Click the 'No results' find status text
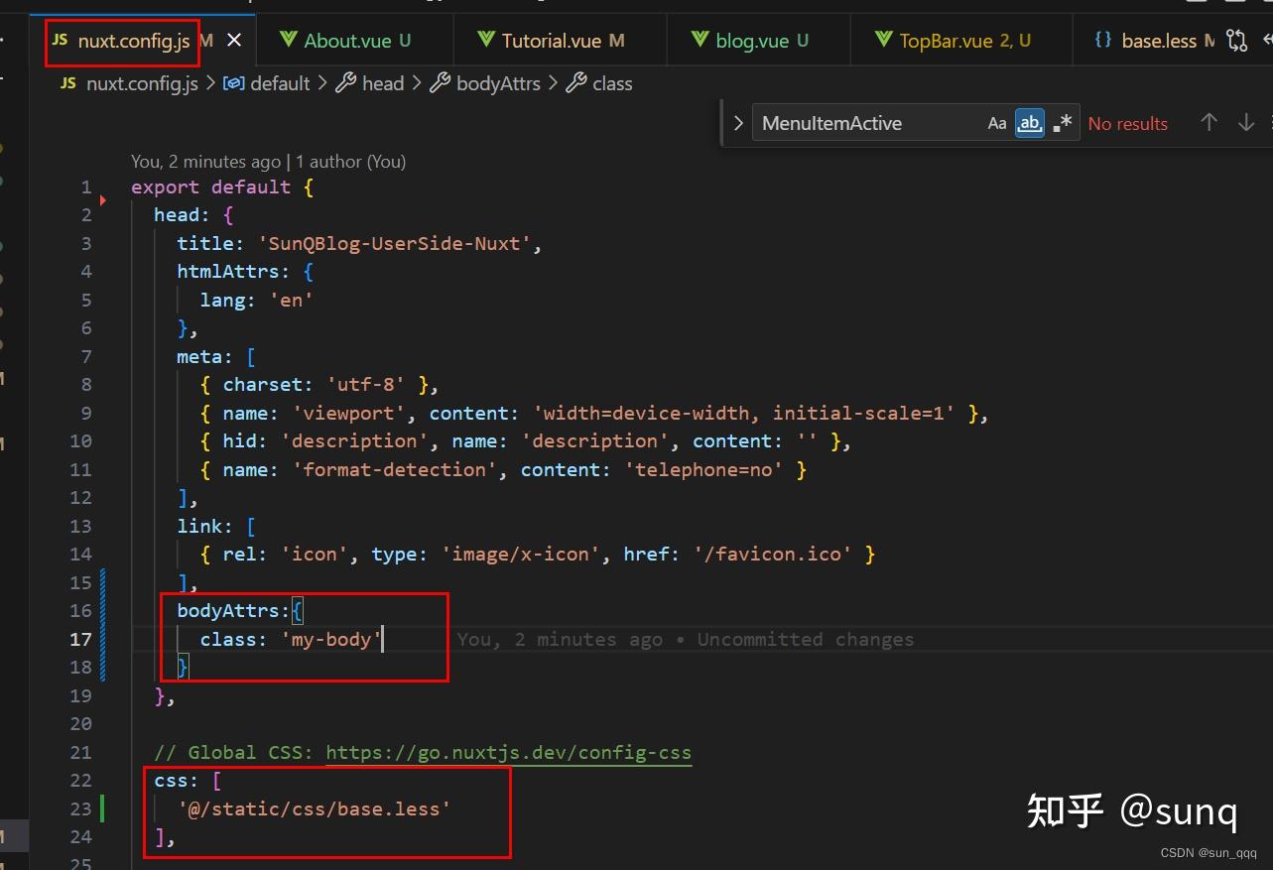 1128,123
